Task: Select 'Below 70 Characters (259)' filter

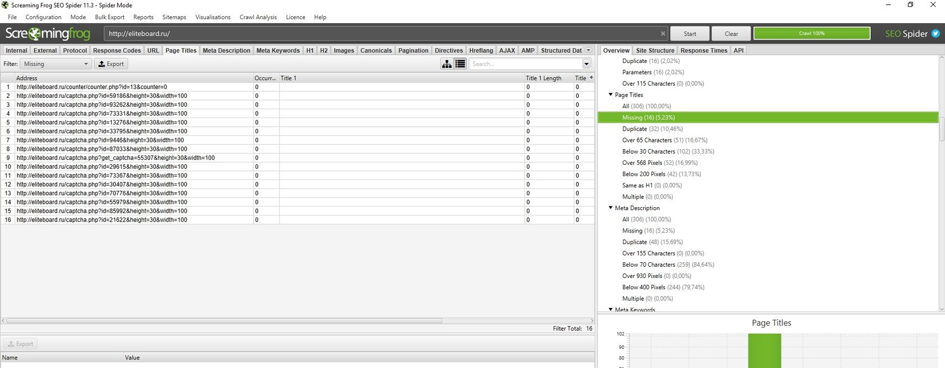Action: pos(668,264)
